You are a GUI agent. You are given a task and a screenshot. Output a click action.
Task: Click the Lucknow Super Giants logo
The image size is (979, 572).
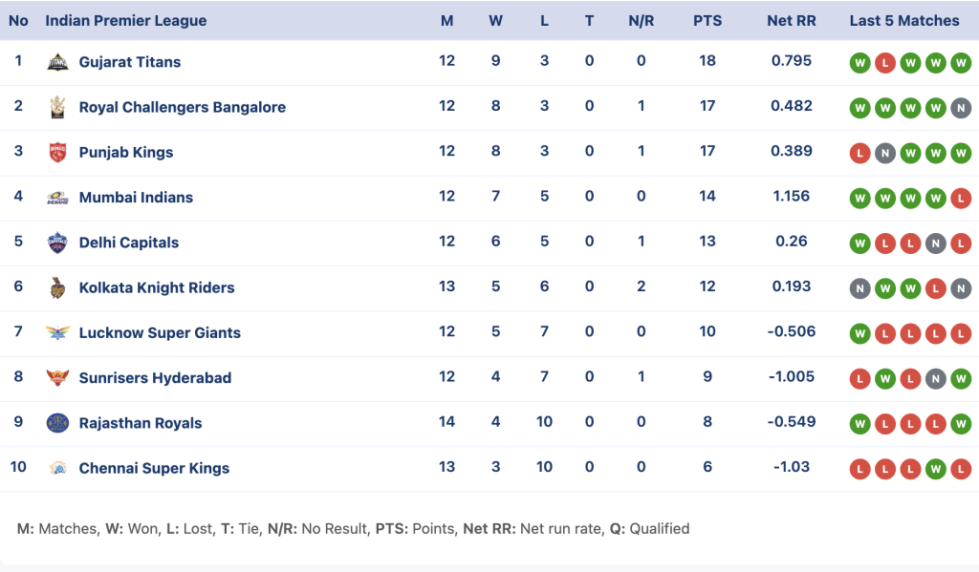click(57, 332)
